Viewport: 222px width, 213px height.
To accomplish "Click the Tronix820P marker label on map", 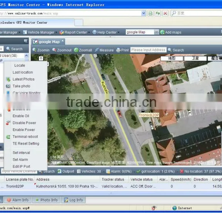I will (149, 115).
